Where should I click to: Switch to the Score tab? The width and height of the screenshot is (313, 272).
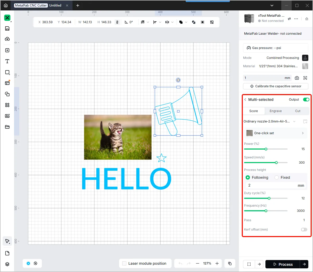254,111
